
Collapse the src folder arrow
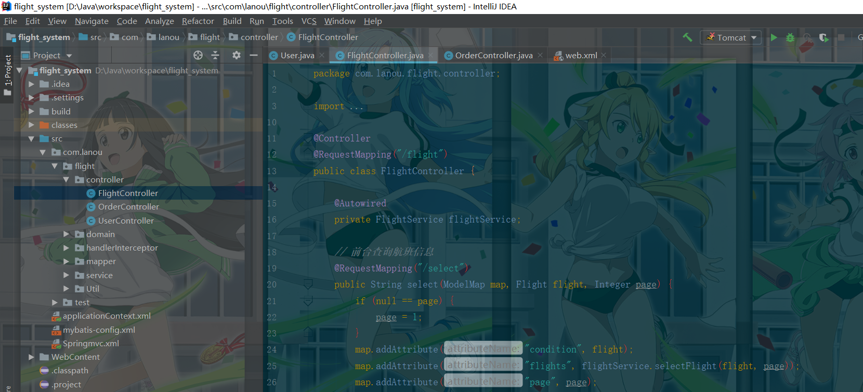32,138
